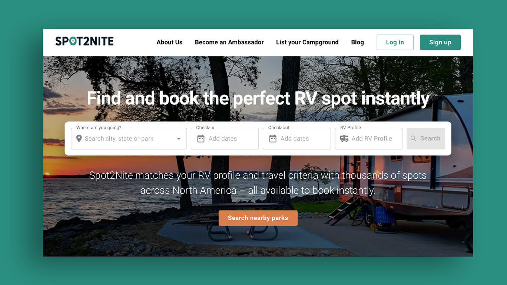Click the Log in button
Image resolution: width=507 pixels, height=285 pixels.
click(395, 42)
